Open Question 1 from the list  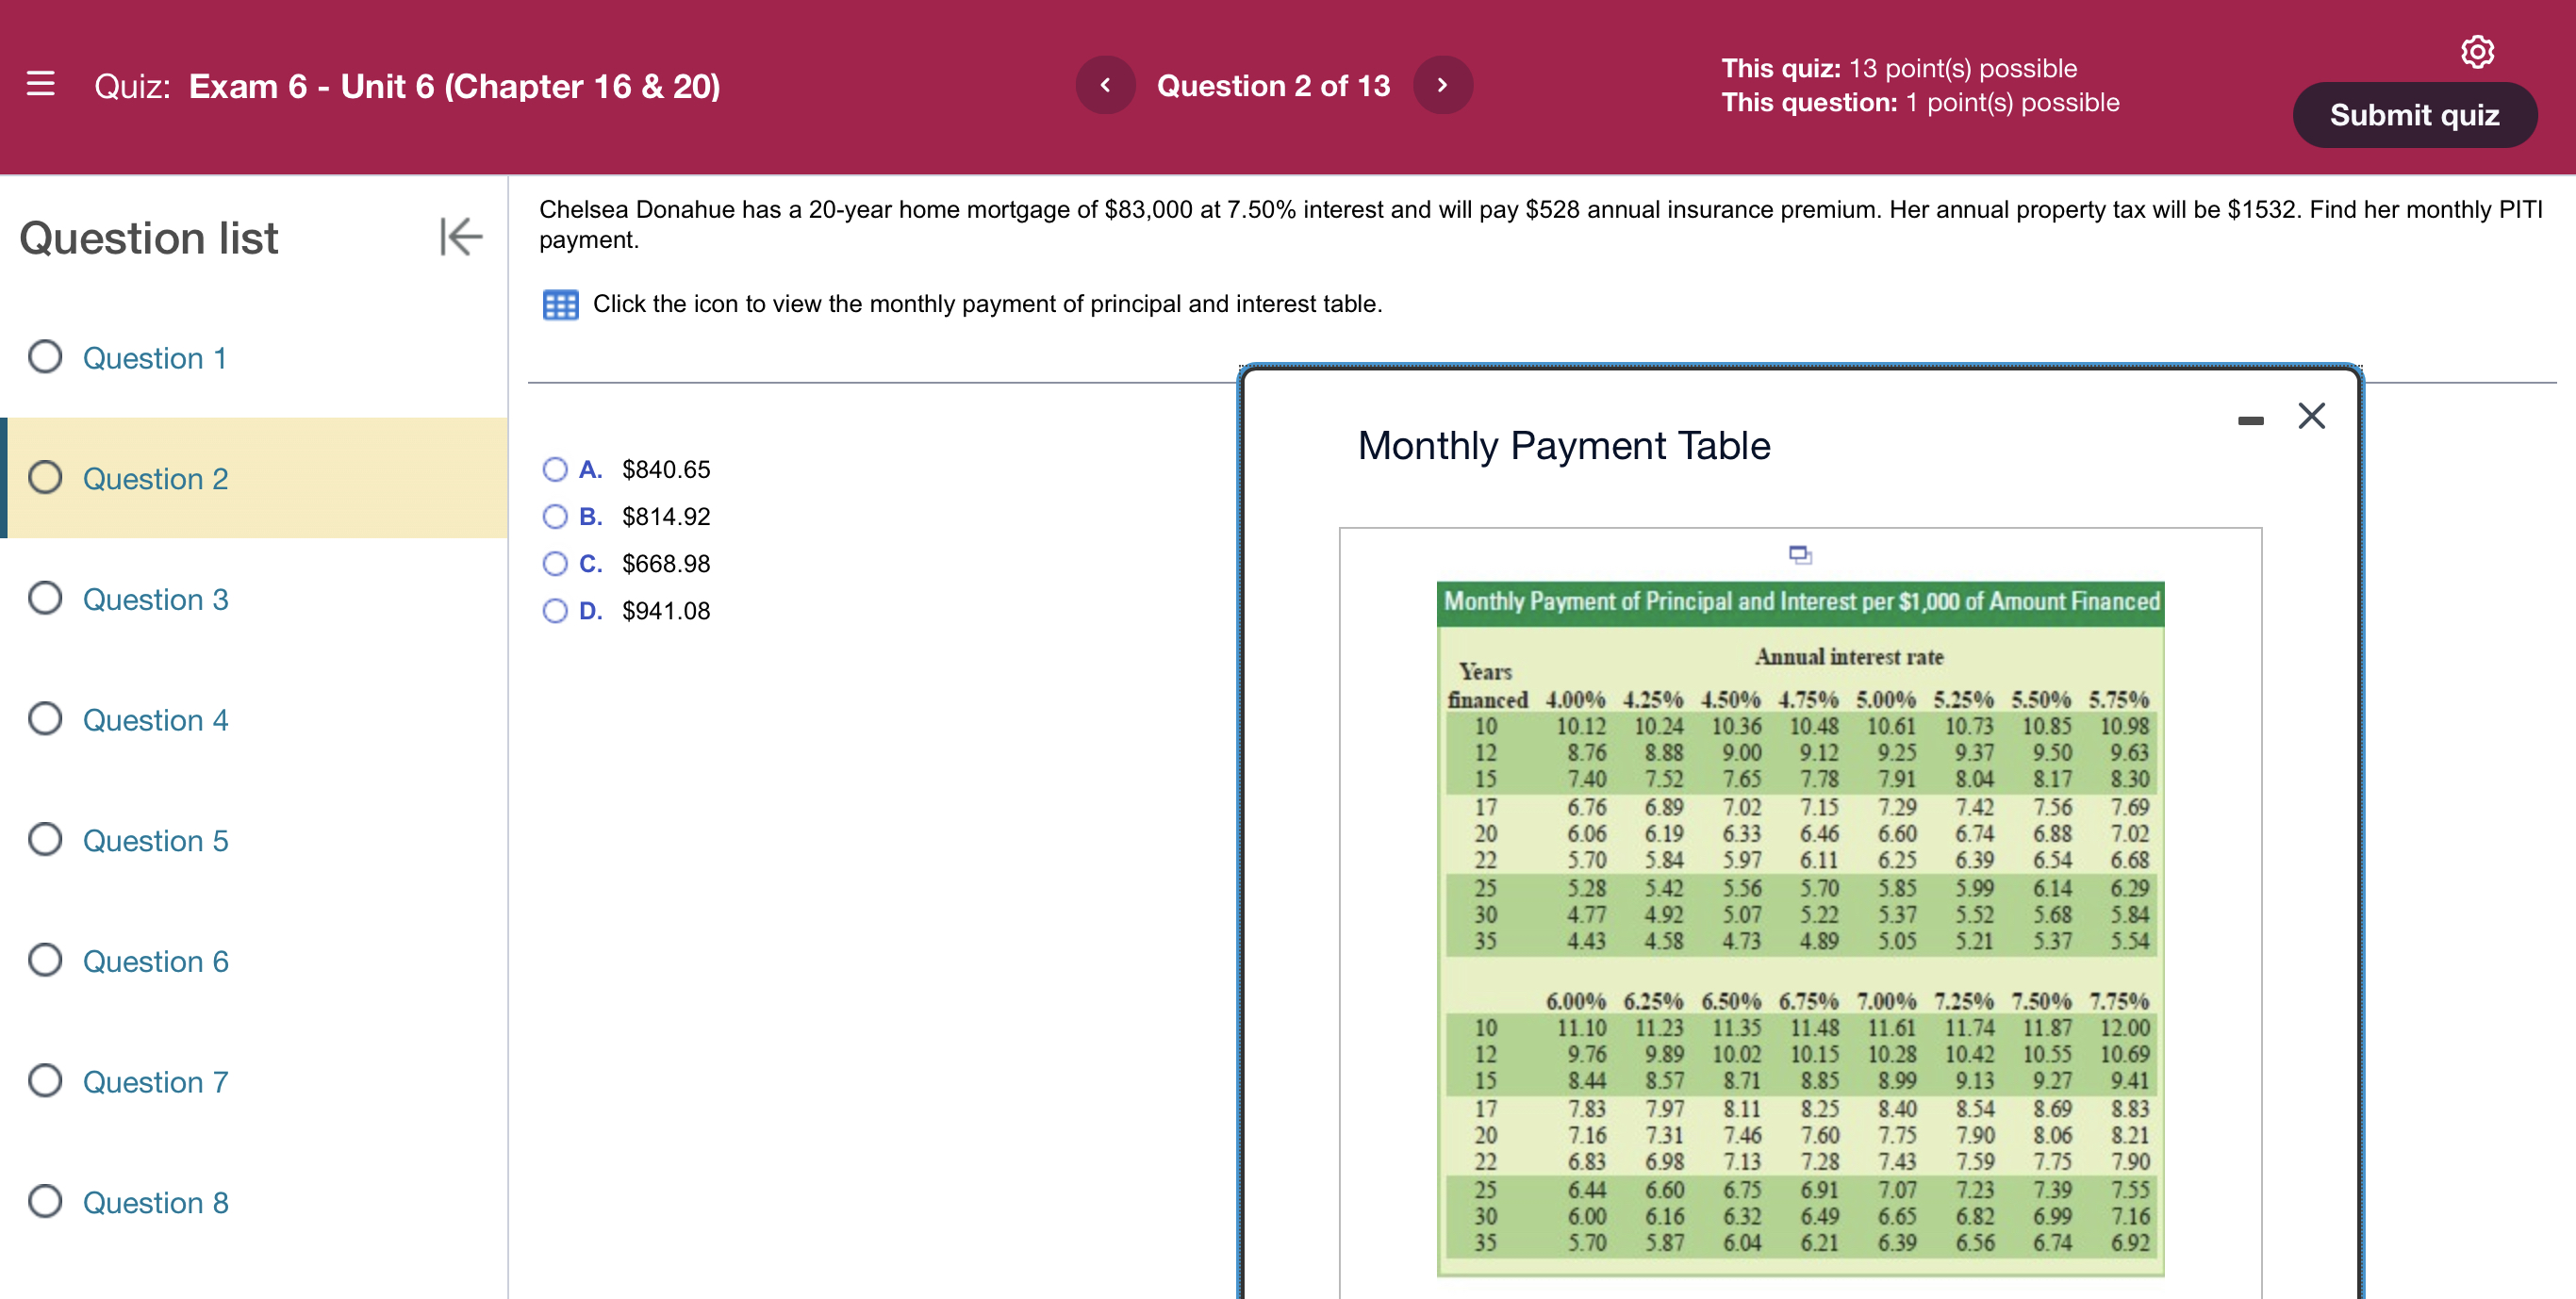[x=154, y=358]
